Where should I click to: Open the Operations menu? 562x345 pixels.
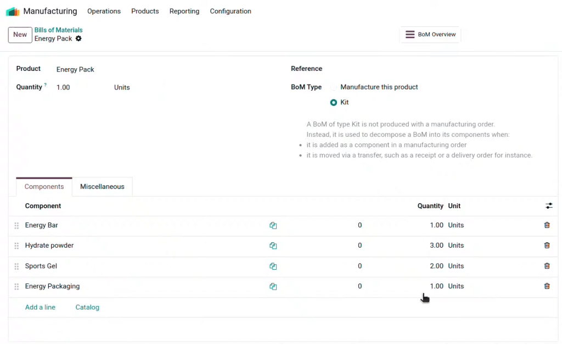point(104,12)
